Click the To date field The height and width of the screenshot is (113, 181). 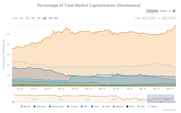pos(169,18)
